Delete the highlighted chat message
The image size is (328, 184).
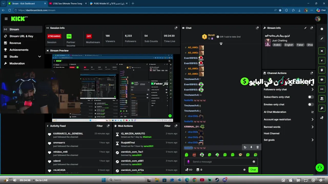click(258, 147)
